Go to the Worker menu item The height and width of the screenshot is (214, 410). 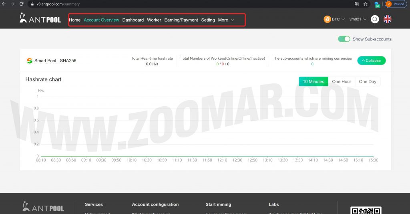point(154,20)
